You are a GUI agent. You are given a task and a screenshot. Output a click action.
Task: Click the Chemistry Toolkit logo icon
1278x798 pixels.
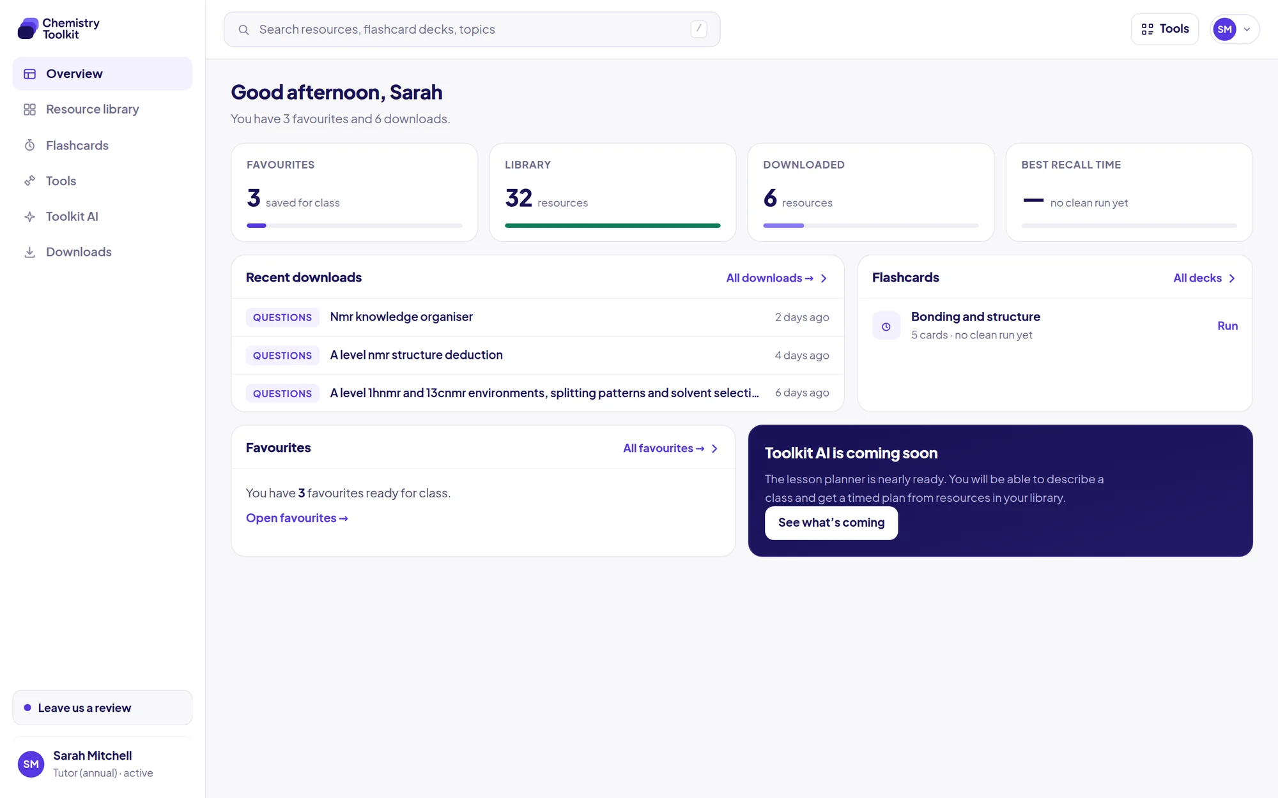click(28, 29)
